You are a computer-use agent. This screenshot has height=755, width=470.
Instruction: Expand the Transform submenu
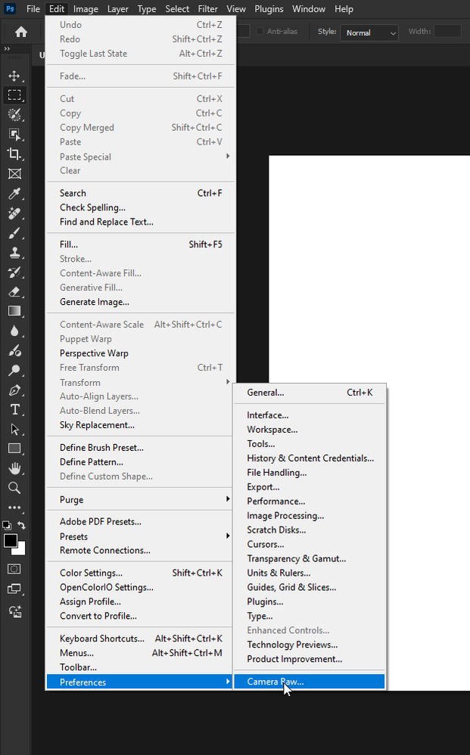click(141, 382)
